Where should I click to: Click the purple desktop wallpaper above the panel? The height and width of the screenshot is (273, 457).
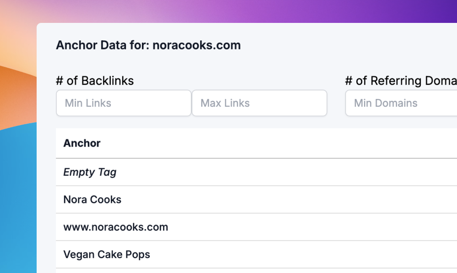(x=275, y=10)
